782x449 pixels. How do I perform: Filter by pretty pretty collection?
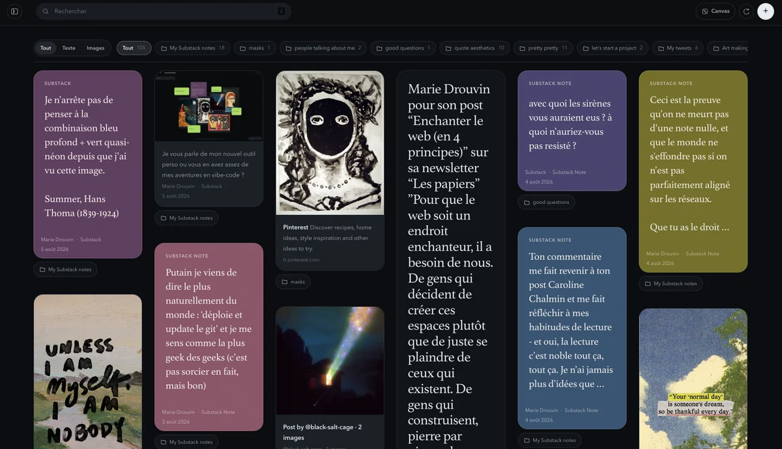pyautogui.click(x=543, y=48)
